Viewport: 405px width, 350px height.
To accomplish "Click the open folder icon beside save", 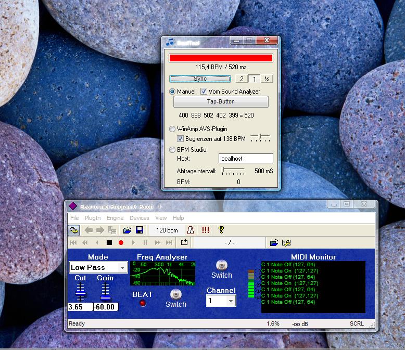I will pyautogui.click(x=127, y=230).
